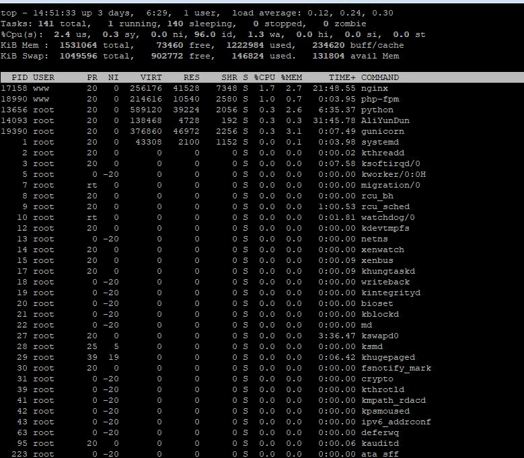Viewport: 524px width, 458px height.
Task: Click PID 18990 of php-fpm
Action: [14, 100]
